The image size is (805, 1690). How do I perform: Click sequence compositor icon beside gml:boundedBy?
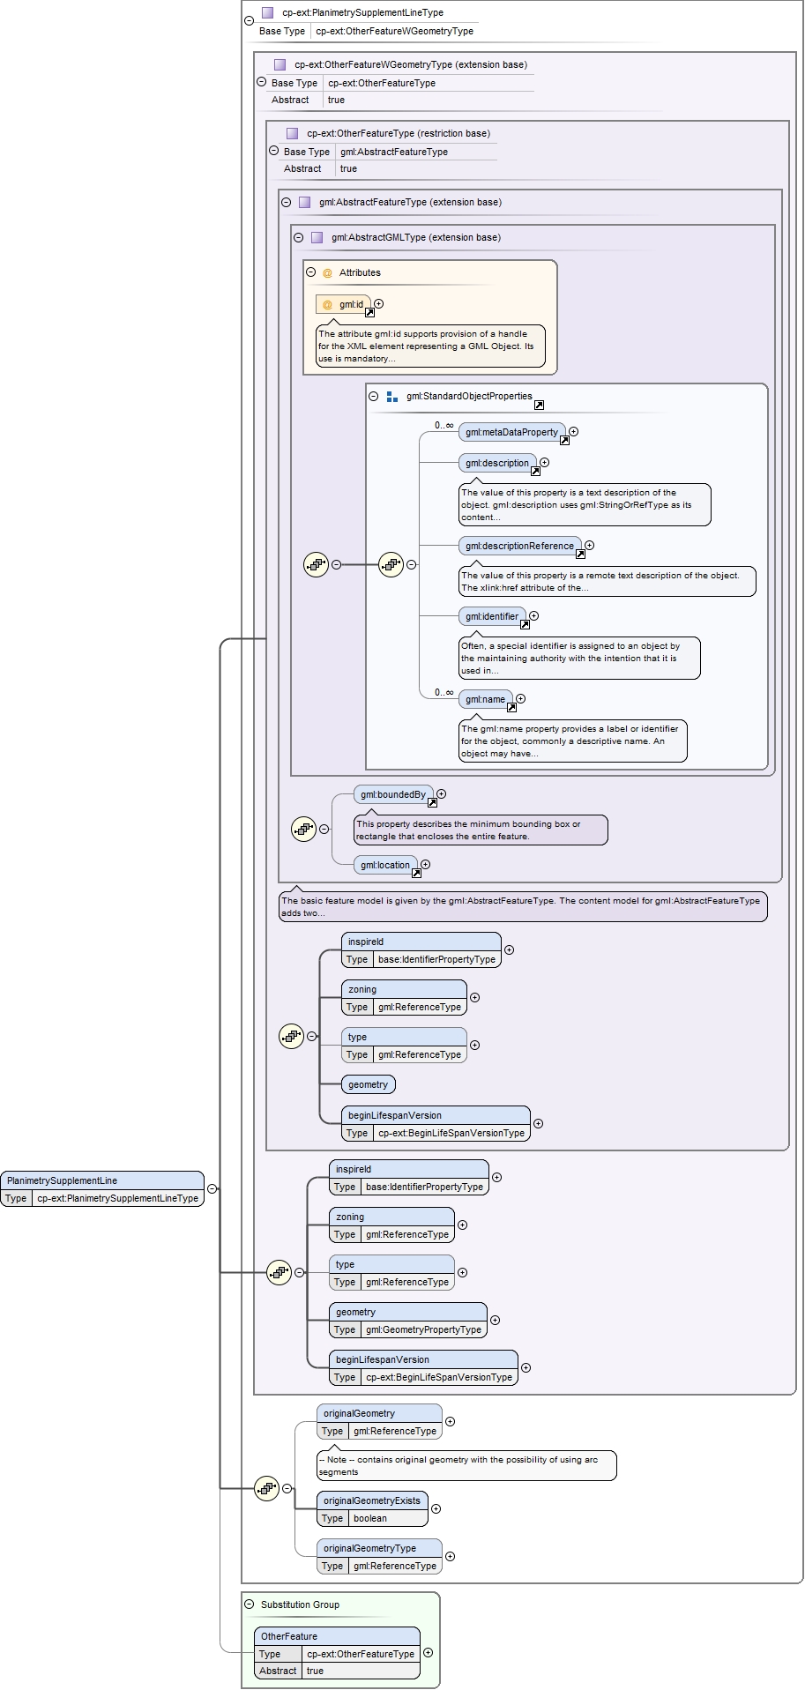pyautogui.click(x=303, y=829)
